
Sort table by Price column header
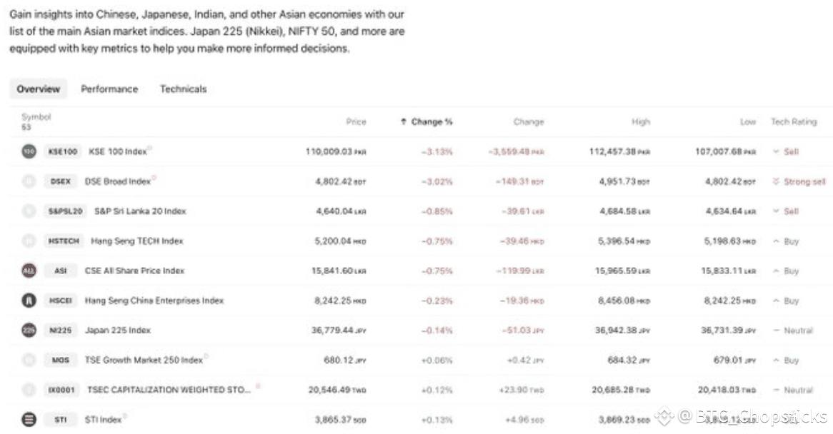click(356, 121)
